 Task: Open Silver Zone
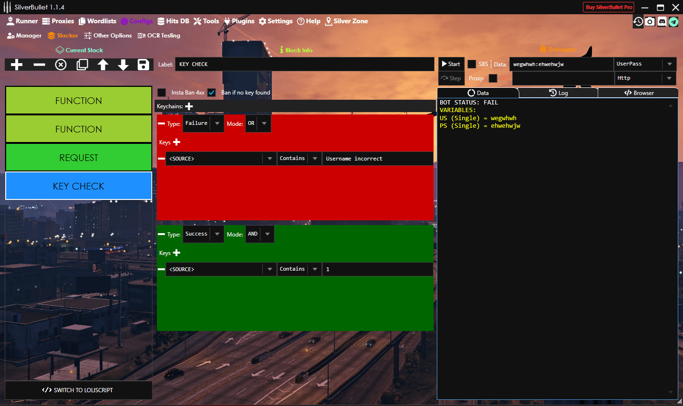[x=346, y=21]
